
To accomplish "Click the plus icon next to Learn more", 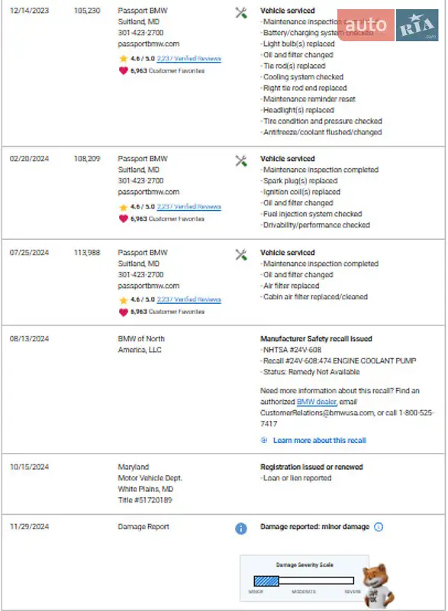I will [264, 440].
